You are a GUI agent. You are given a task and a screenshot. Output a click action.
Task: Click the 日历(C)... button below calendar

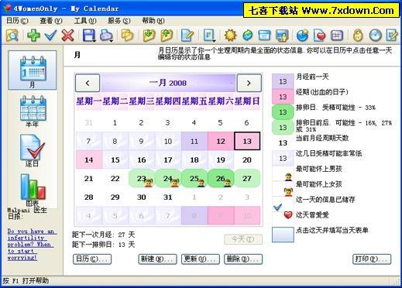click(92, 259)
